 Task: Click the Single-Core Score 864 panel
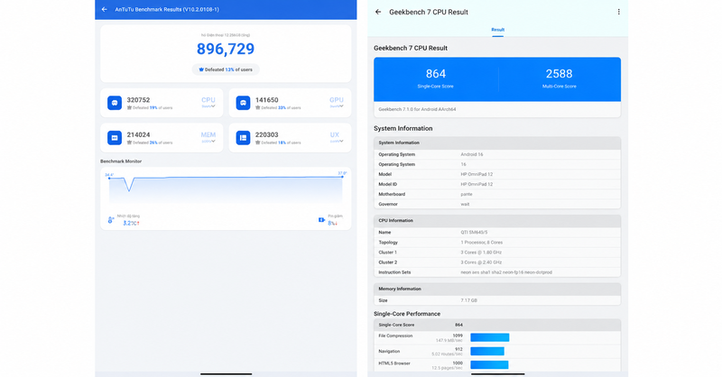436,78
